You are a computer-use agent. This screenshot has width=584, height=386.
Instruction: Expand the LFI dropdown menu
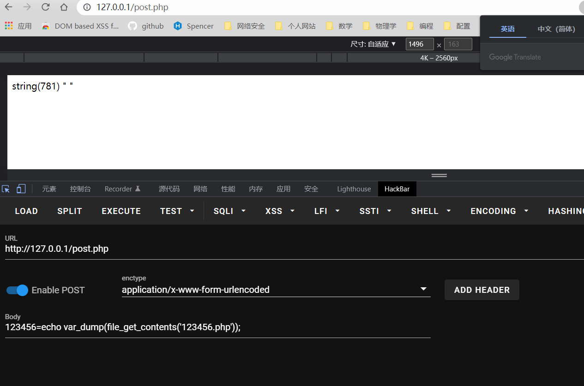point(327,211)
